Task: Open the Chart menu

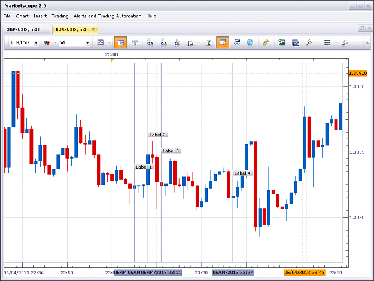Action: [22, 16]
